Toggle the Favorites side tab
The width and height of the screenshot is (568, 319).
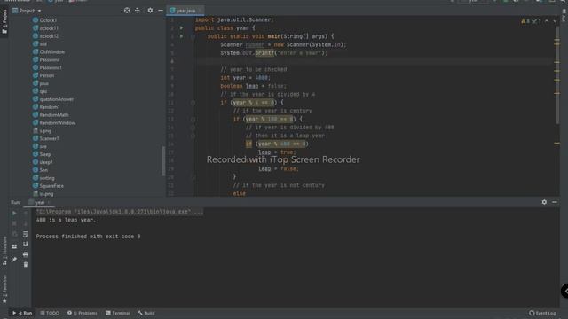(4, 289)
